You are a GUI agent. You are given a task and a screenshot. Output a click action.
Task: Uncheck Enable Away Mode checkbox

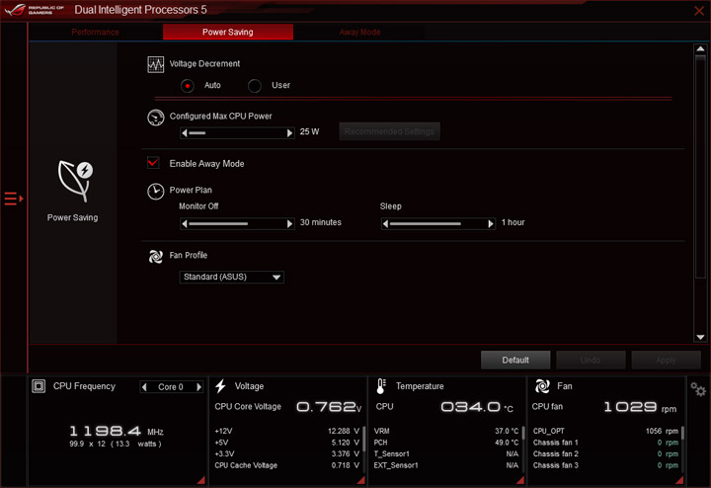tap(153, 162)
